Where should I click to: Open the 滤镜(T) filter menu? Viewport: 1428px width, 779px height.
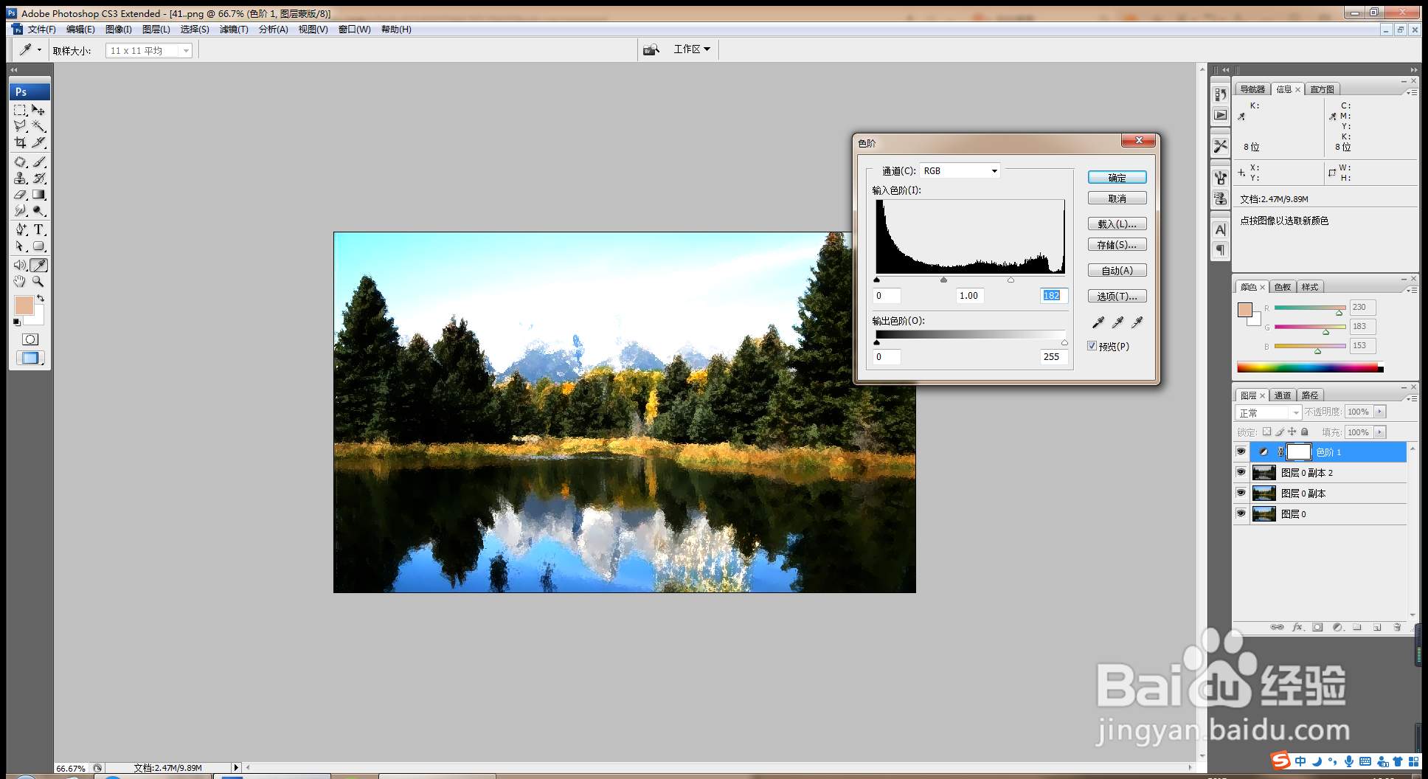(234, 30)
